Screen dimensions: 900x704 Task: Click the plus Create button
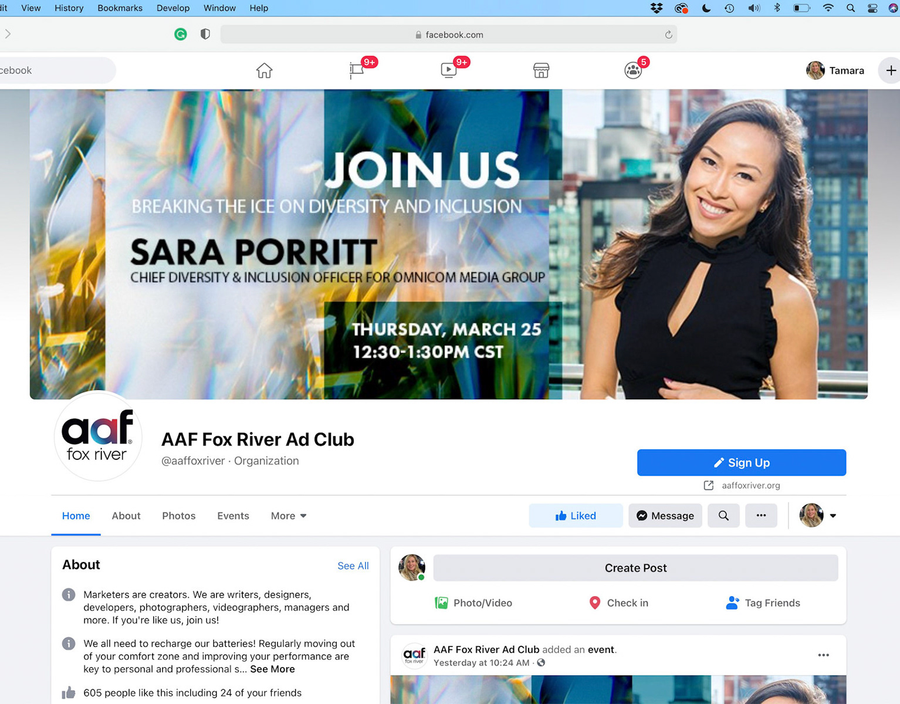click(x=891, y=70)
